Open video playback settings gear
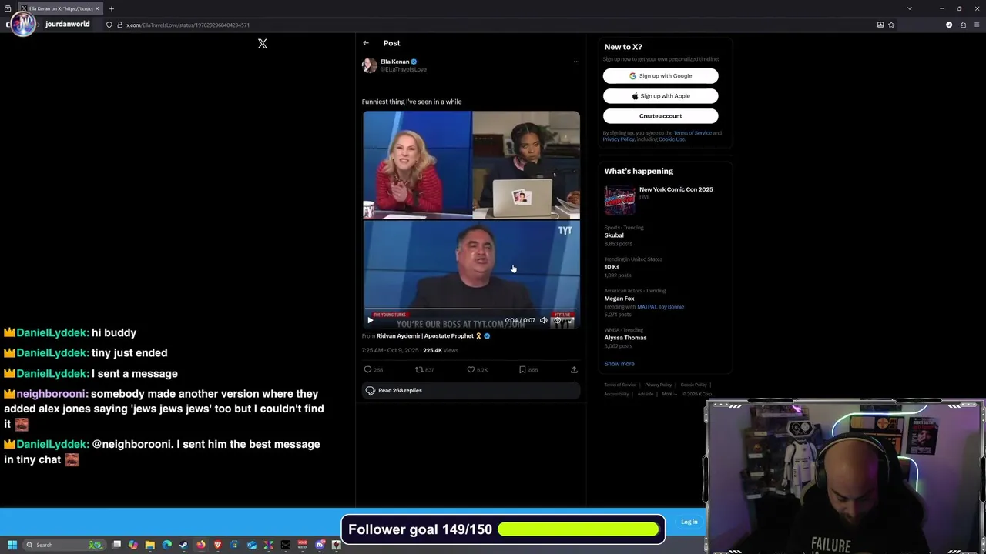Screen dimensions: 986x554 pyautogui.click(x=558, y=320)
